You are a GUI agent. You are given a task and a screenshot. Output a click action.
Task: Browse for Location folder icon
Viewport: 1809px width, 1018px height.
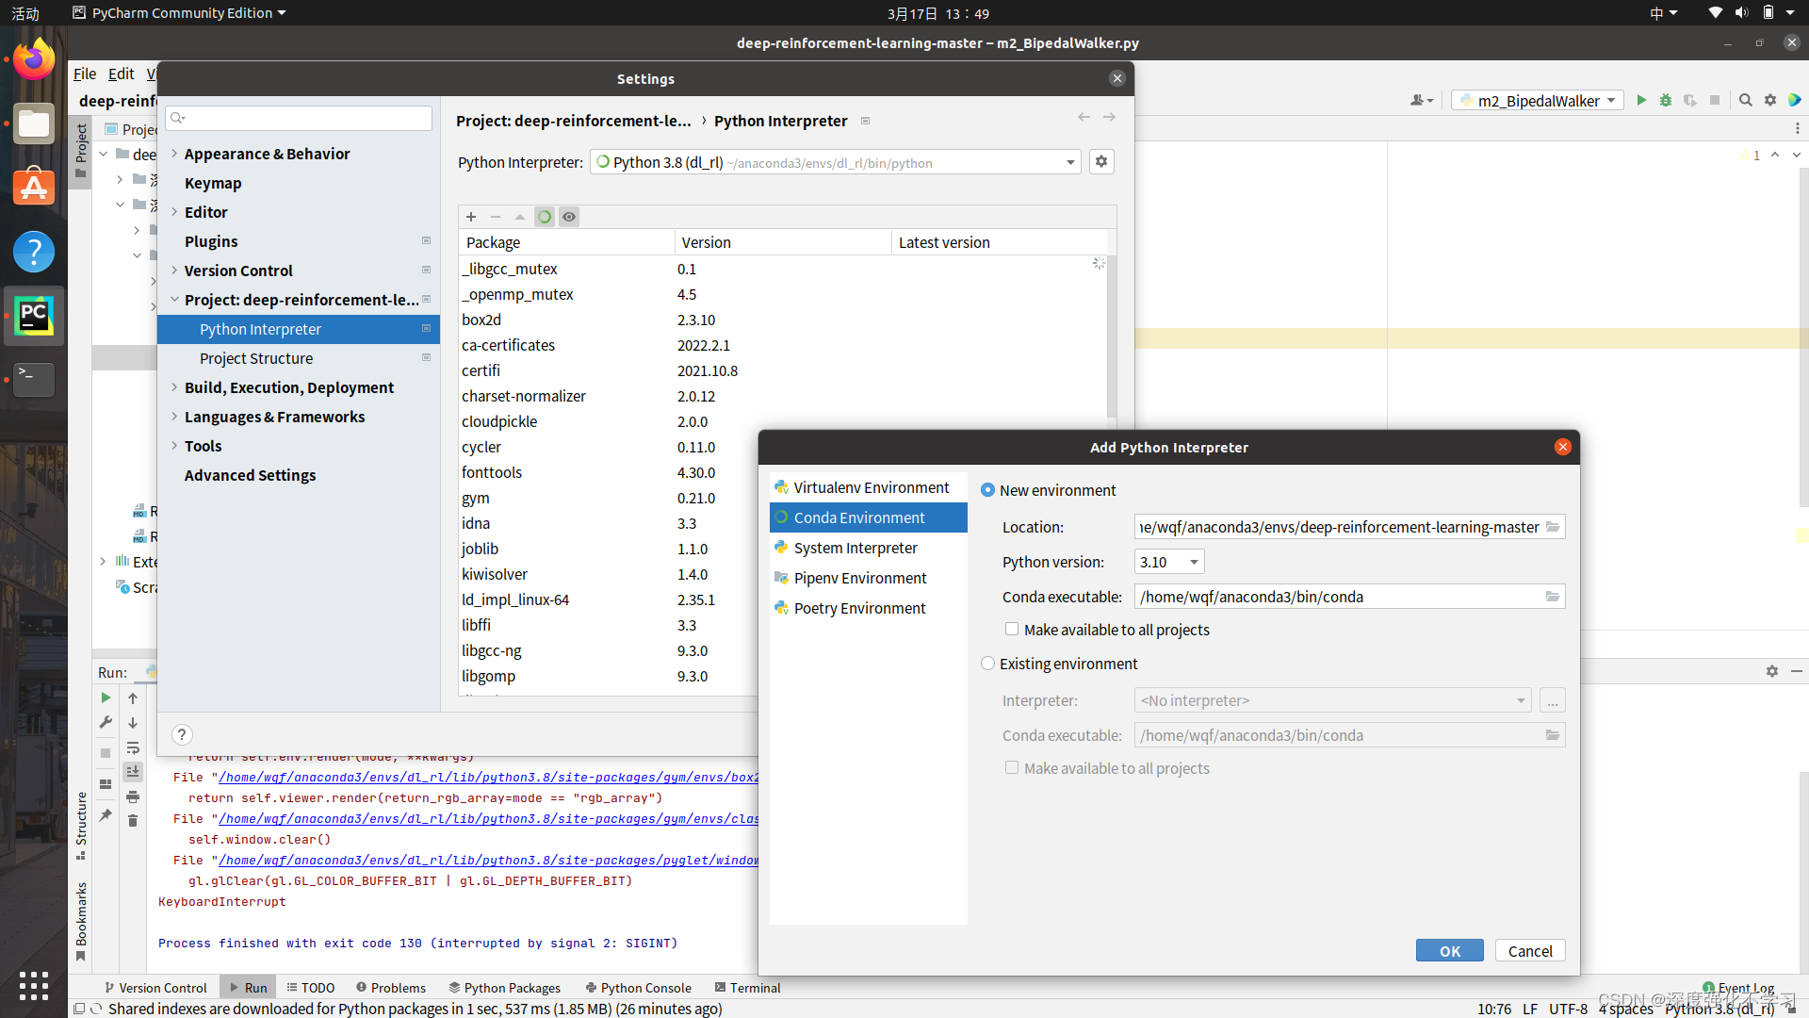tap(1553, 527)
